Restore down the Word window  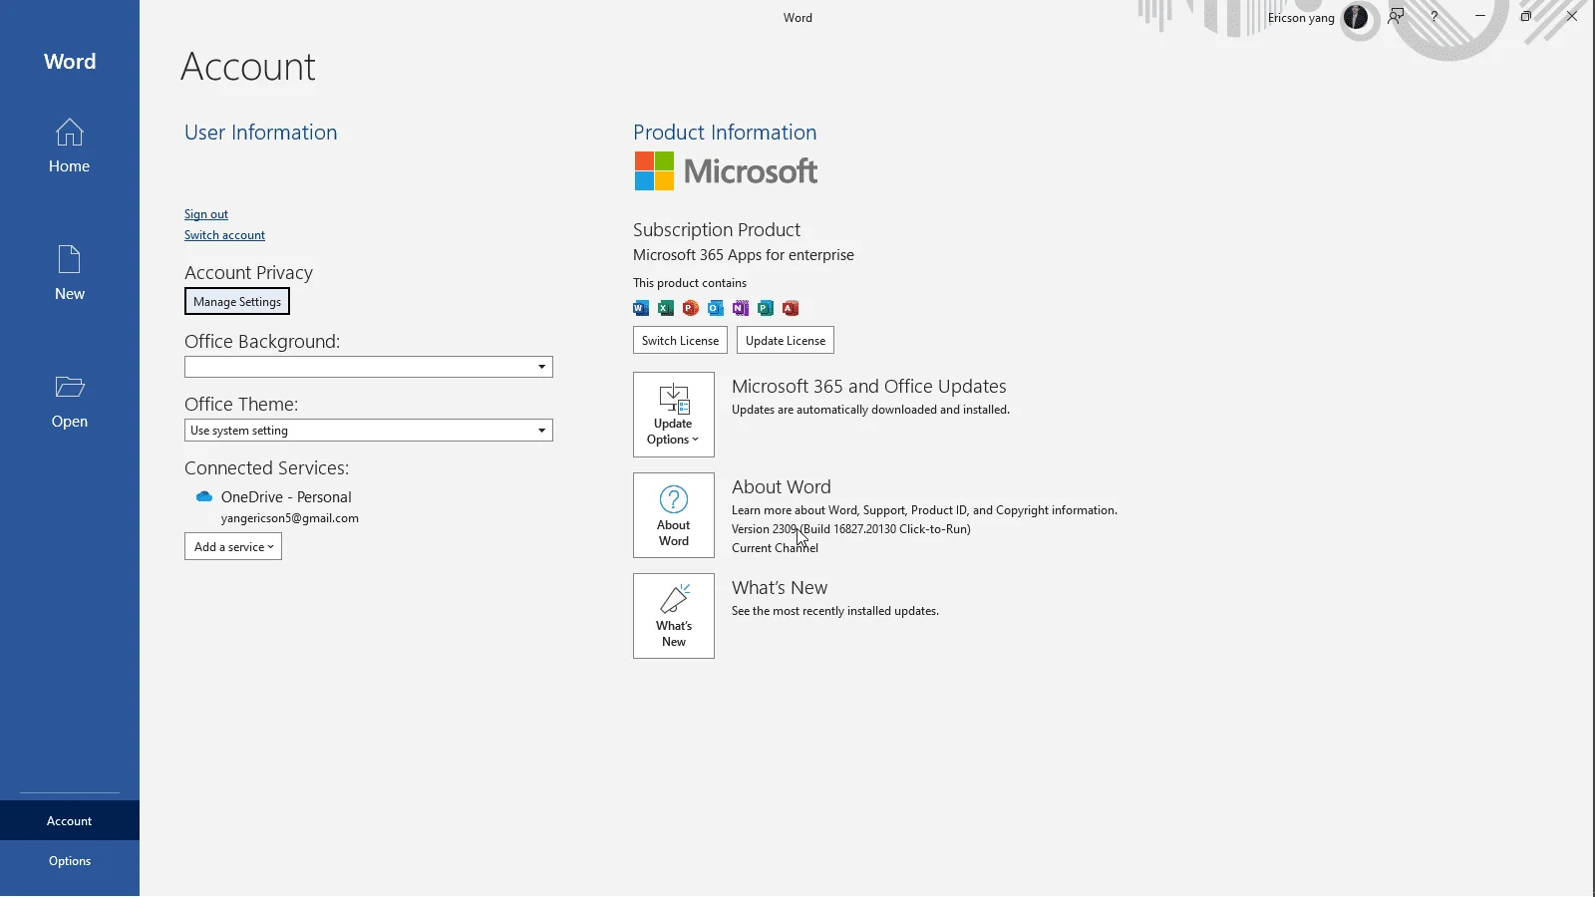1525,16
